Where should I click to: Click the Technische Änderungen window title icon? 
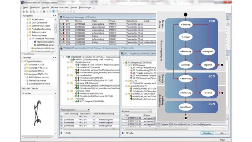(61, 17)
